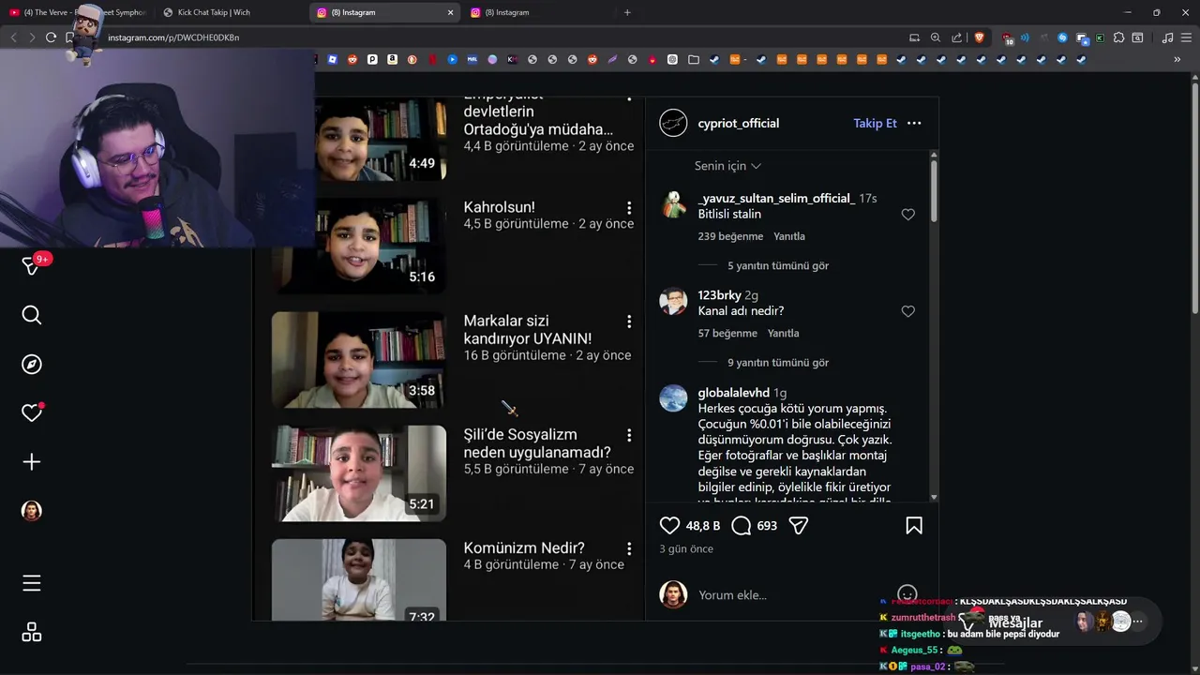Click the create new post plus icon
Image resolution: width=1200 pixels, height=675 pixels.
pos(31,461)
